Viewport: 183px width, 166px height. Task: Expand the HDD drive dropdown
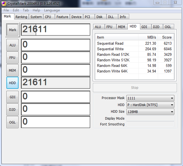pyautogui.click(x=150, y=105)
